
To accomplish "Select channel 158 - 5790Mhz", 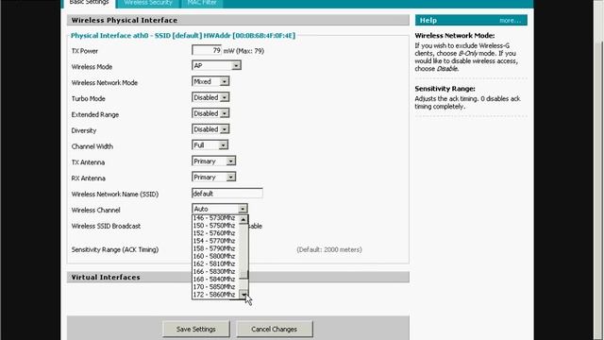I will pyautogui.click(x=214, y=248).
